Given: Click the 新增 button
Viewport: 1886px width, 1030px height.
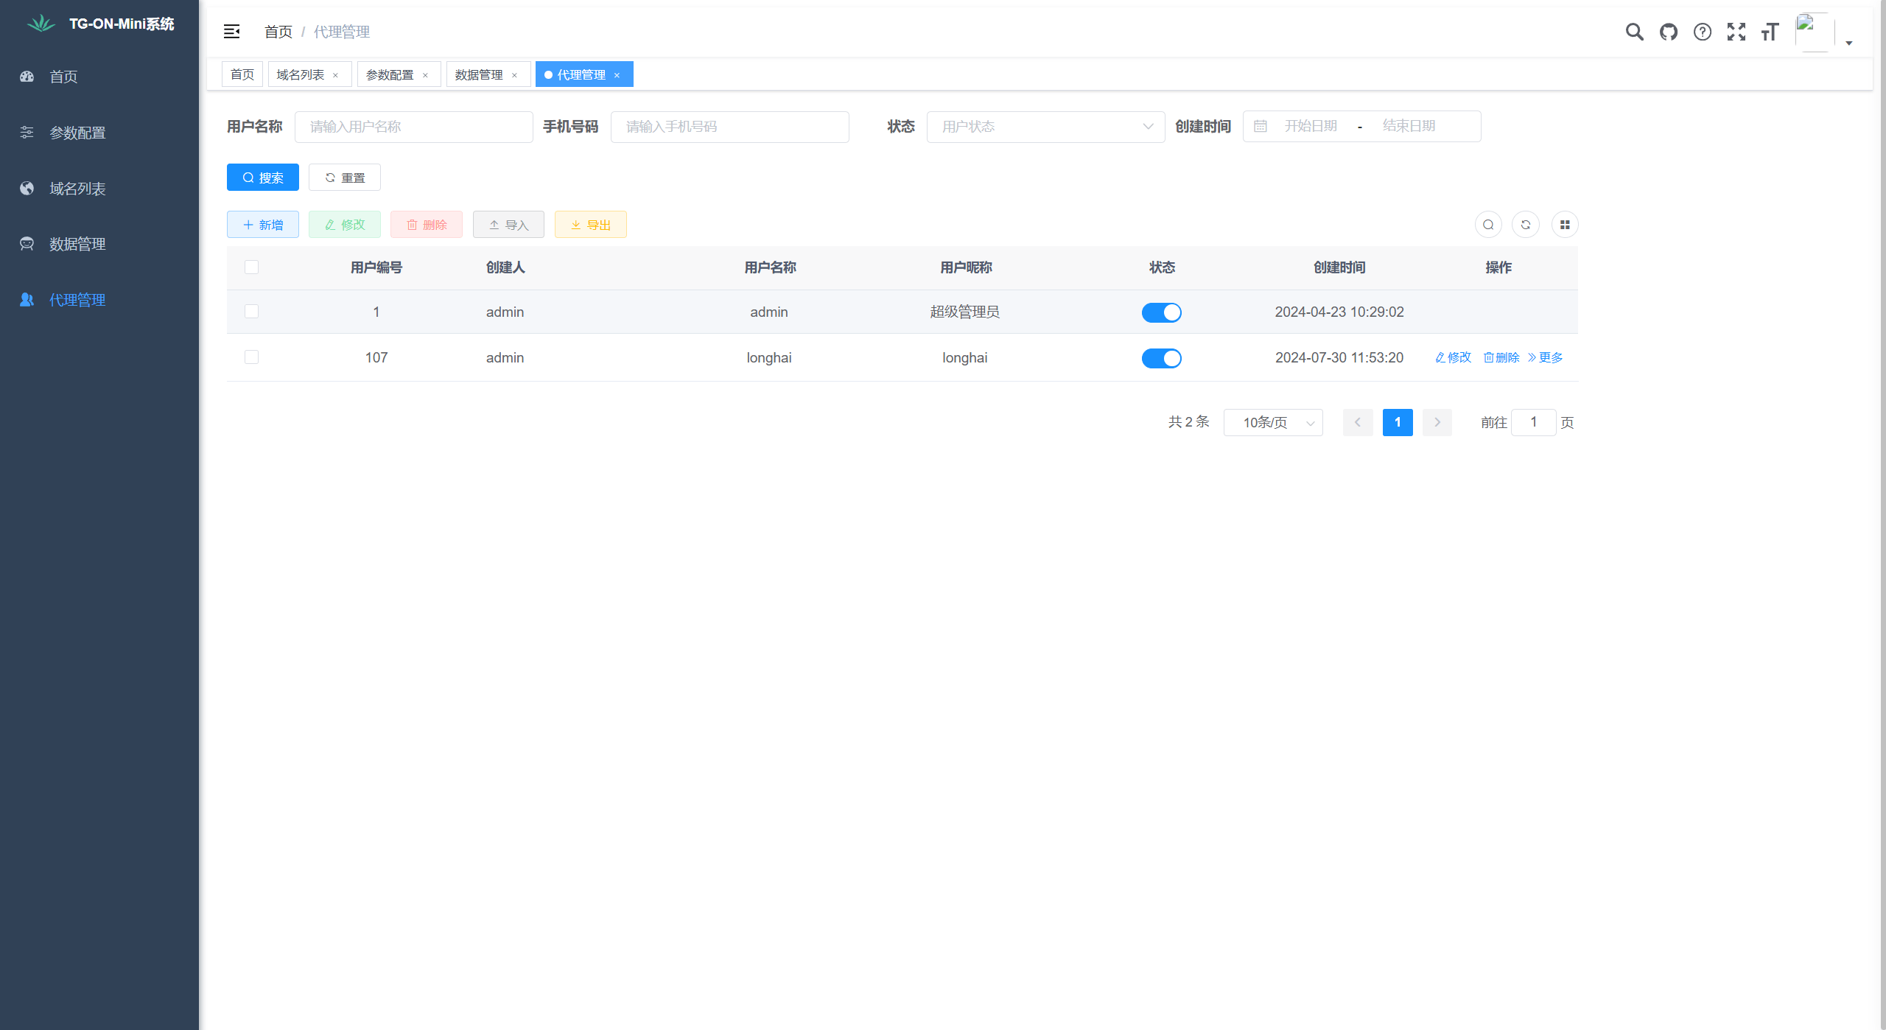Looking at the screenshot, I should coord(263,225).
